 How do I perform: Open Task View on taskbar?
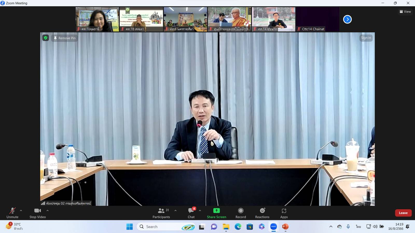(x=202, y=227)
